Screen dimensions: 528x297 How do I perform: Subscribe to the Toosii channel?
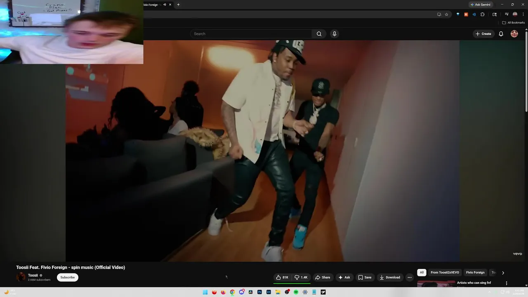click(x=68, y=277)
